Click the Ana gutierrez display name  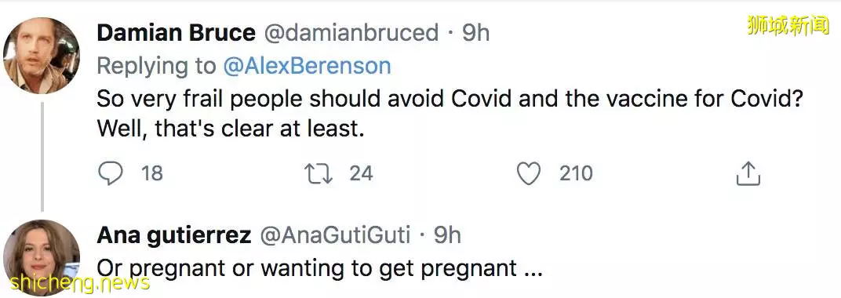point(174,235)
